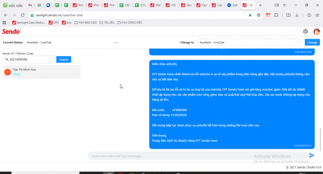This screenshot has height=174, width=323.
Task: Open the OPC bookmark
Action: (54, 23)
